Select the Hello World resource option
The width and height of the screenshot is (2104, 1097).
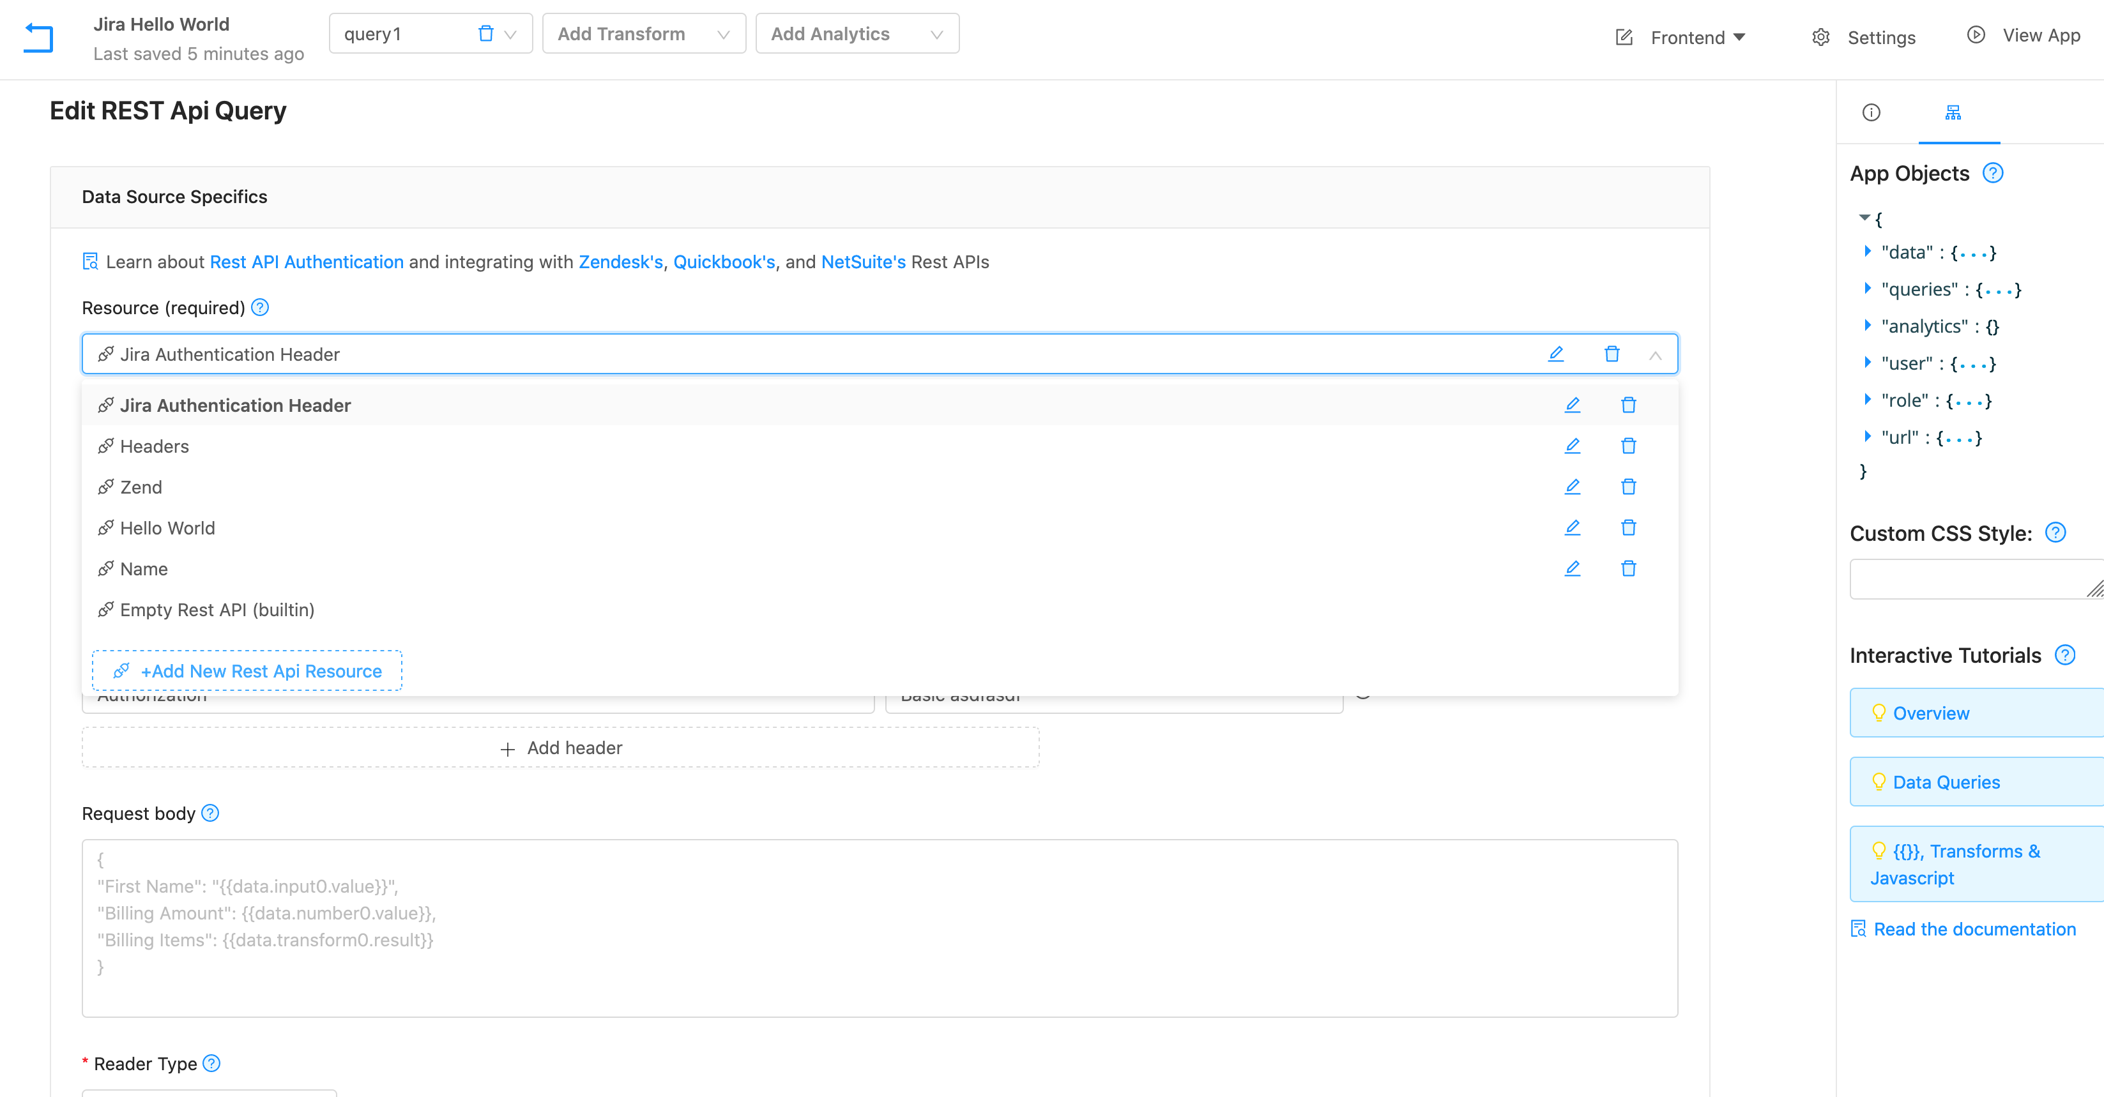pos(880,527)
